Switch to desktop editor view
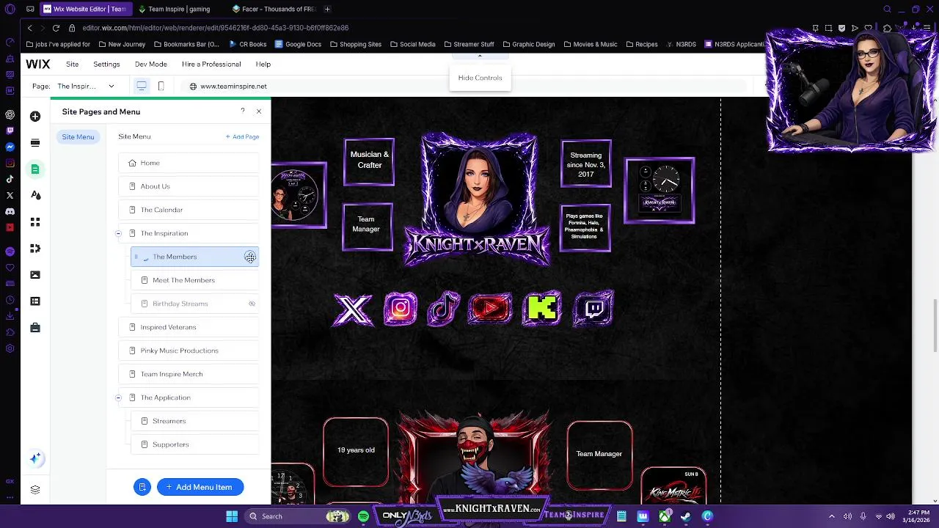The height and width of the screenshot is (528, 939). (142, 86)
